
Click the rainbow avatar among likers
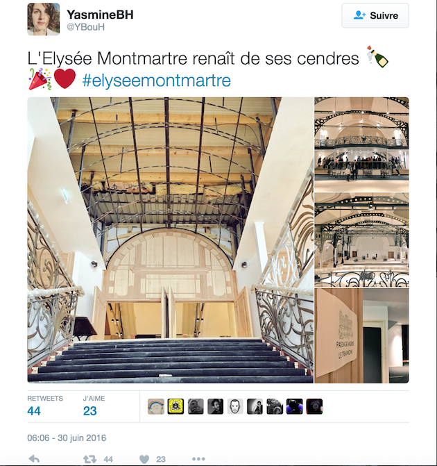pos(156,406)
